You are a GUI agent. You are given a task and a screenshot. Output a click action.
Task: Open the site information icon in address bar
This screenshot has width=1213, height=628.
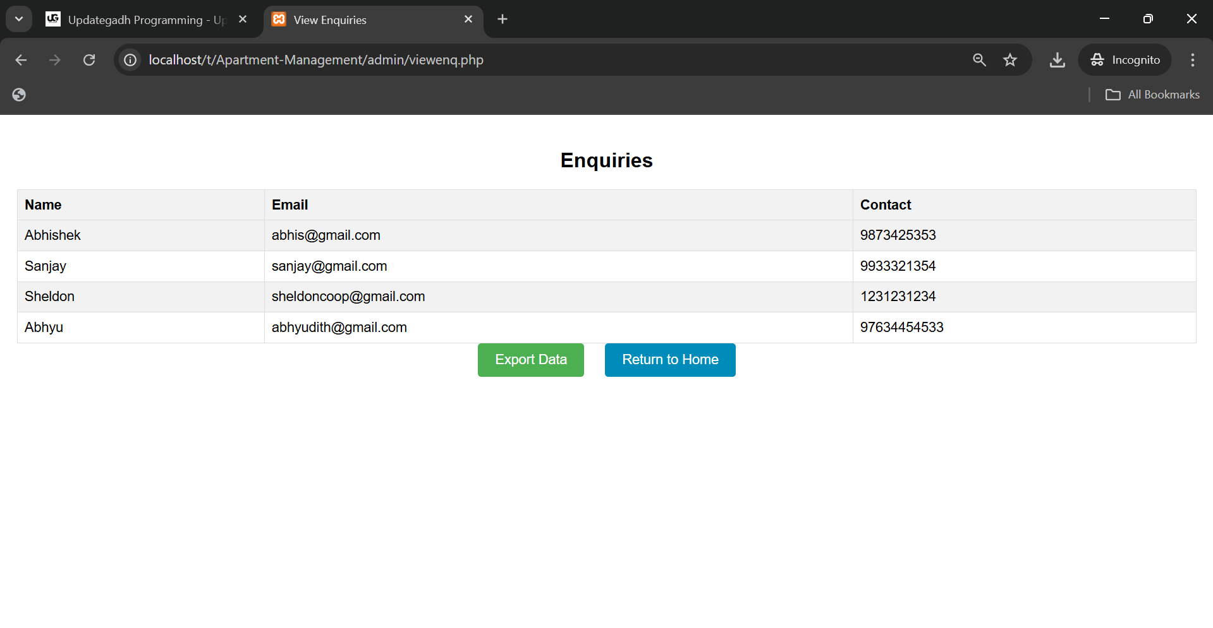coord(130,60)
